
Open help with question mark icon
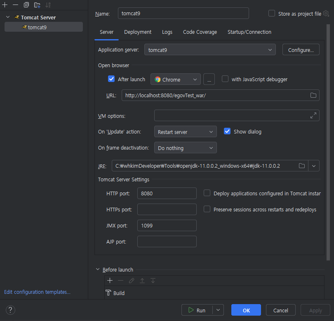point(10,310)
